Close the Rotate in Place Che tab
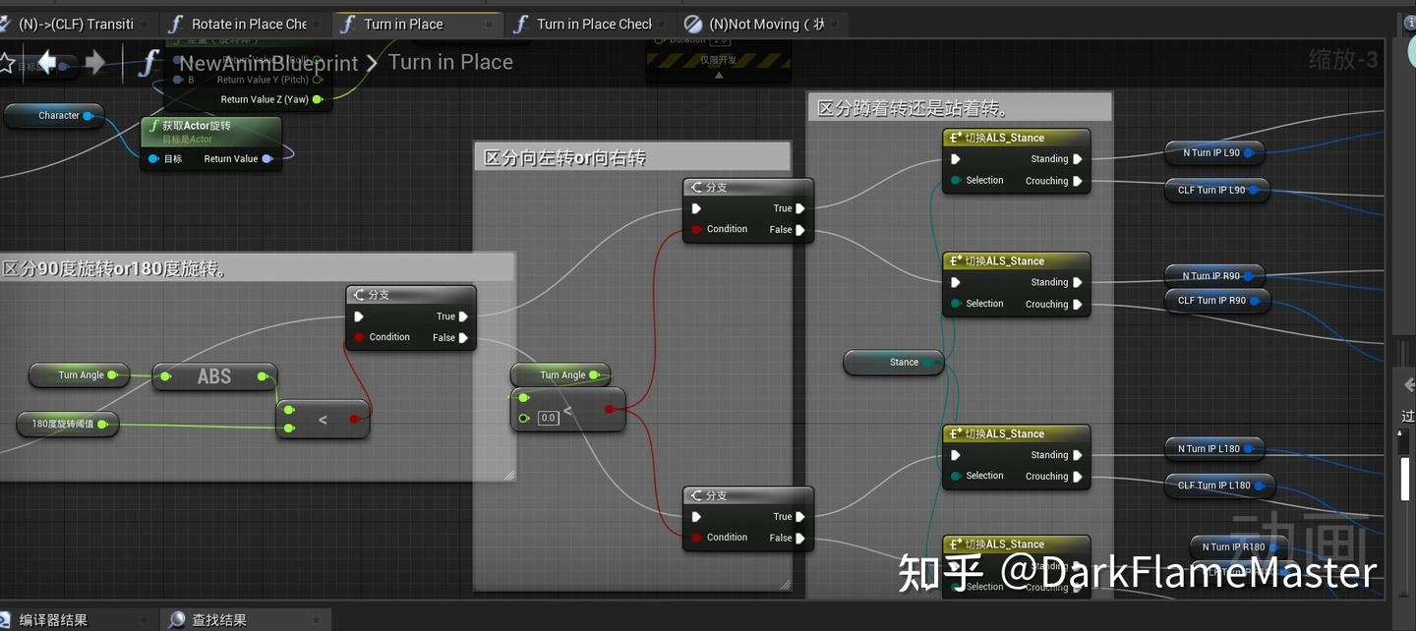Viewport: 1416px width, 631px height. [317, 24]
